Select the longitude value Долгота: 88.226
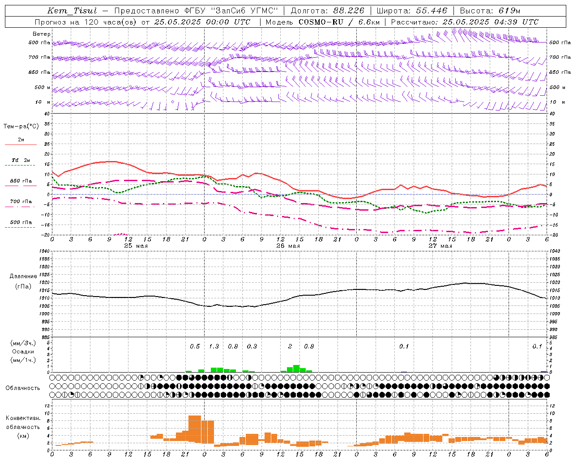Screen dimensions: 573x458 [x=327, y=11]
